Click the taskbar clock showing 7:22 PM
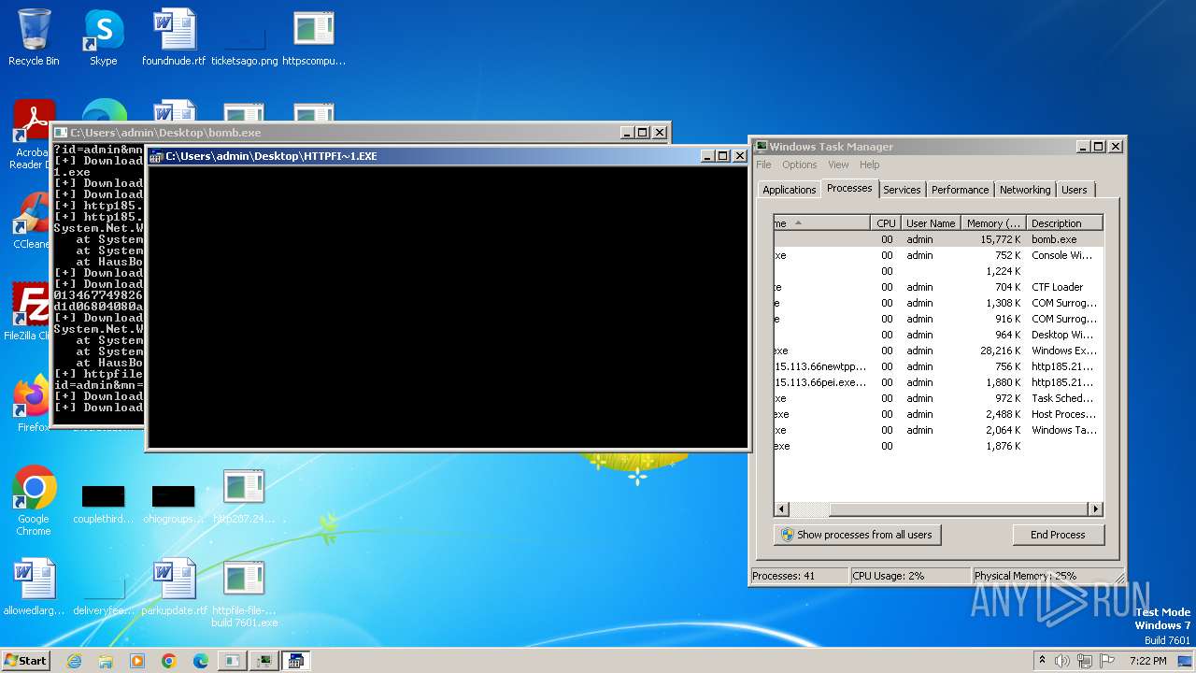The height and width of the screenshot is (673, 1196). click(x=1147, y=661)
